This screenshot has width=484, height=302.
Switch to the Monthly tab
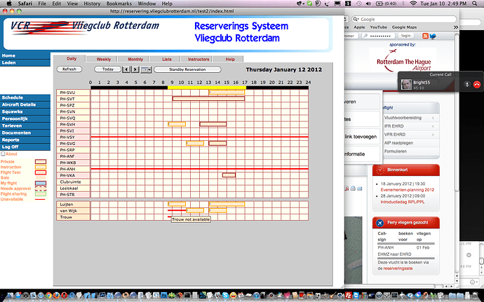[135, 59]
